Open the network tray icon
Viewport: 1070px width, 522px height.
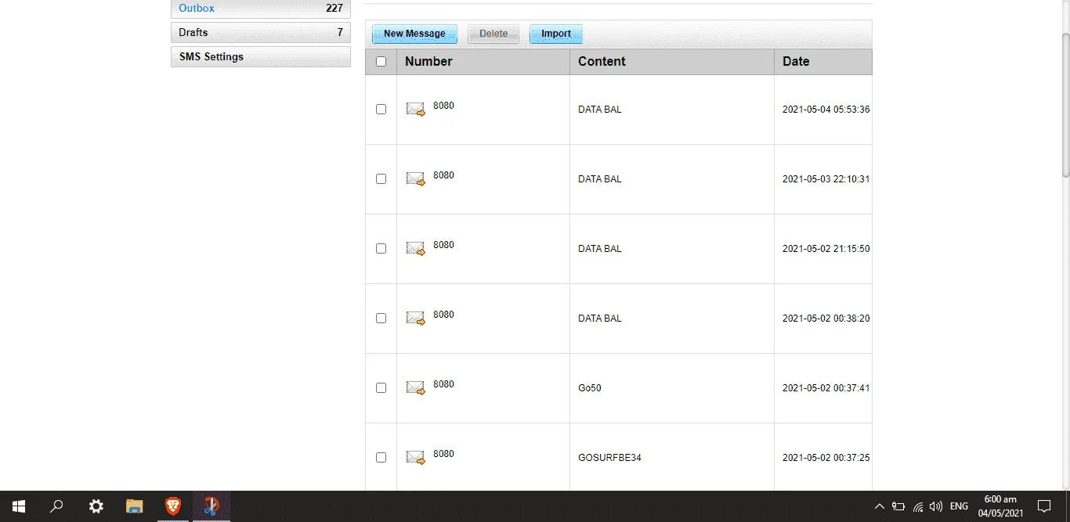tap(917, 506)
